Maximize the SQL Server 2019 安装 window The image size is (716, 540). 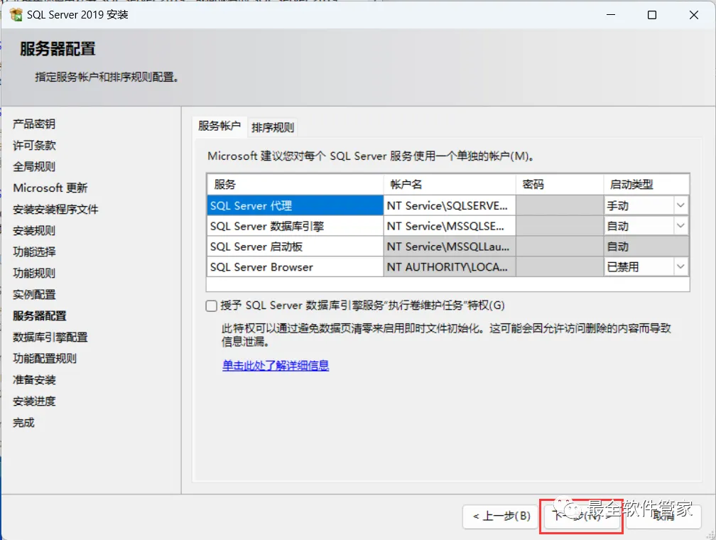652,15
